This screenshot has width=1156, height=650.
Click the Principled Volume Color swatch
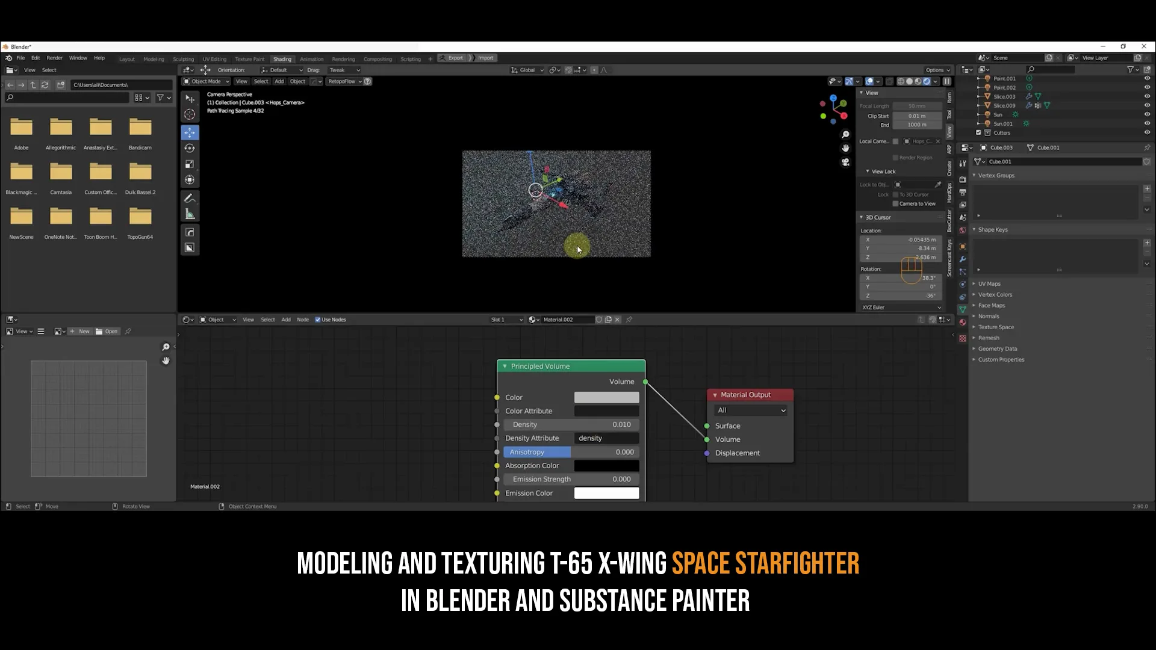(x=606, y=397)
